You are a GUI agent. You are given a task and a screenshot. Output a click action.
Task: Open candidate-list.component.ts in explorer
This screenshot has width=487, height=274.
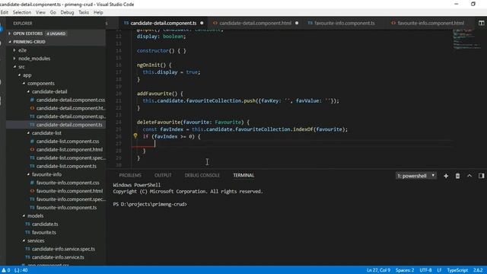[66, 166]
